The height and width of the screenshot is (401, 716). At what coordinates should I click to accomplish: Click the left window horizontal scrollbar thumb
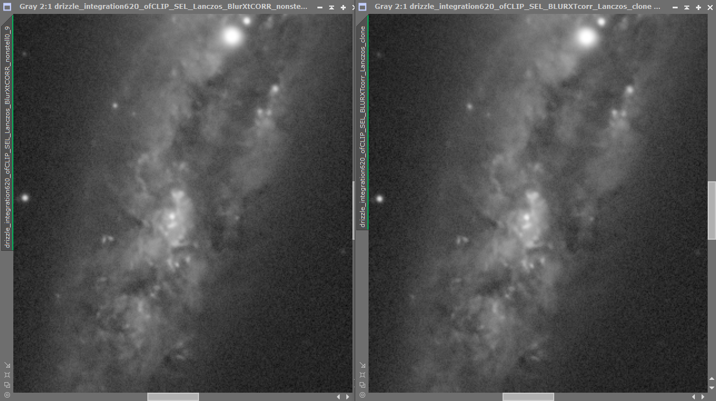tap(173, 397)
